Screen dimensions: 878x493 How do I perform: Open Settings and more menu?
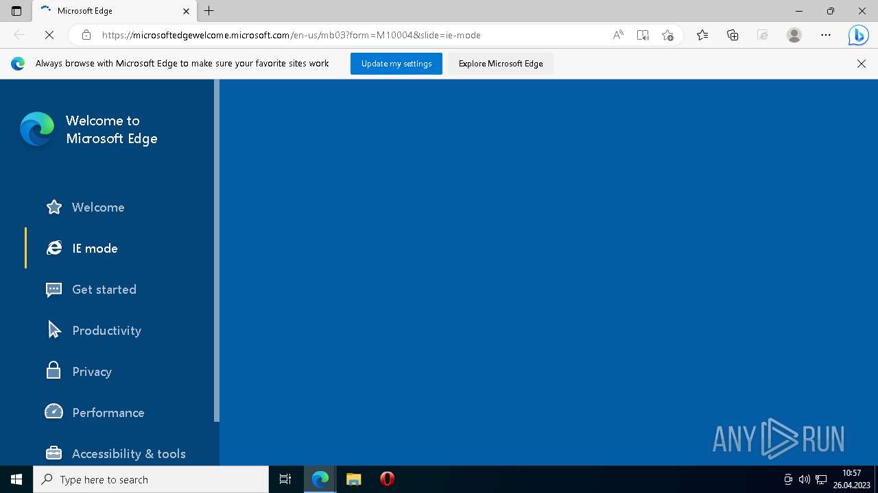click(825, 35)
